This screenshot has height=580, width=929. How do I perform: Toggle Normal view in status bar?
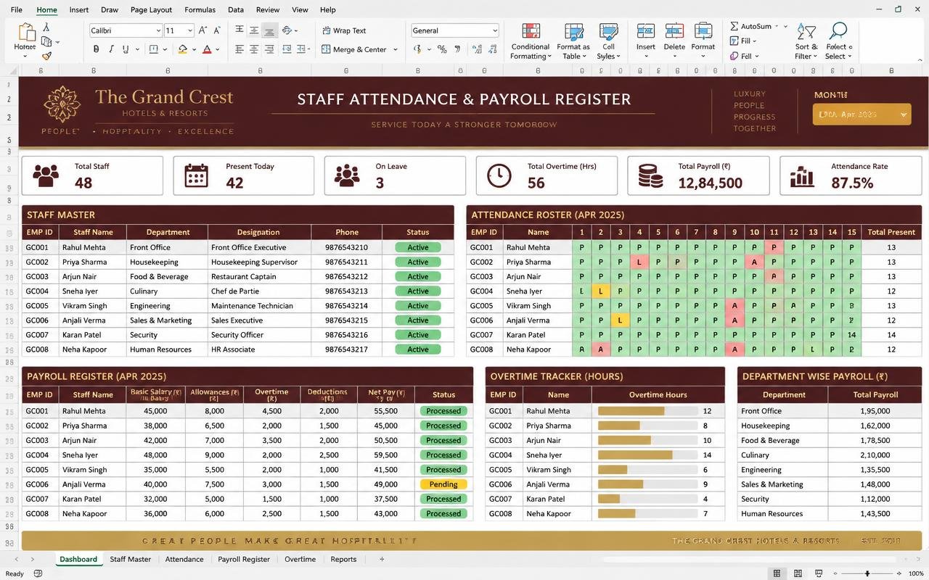777,573
